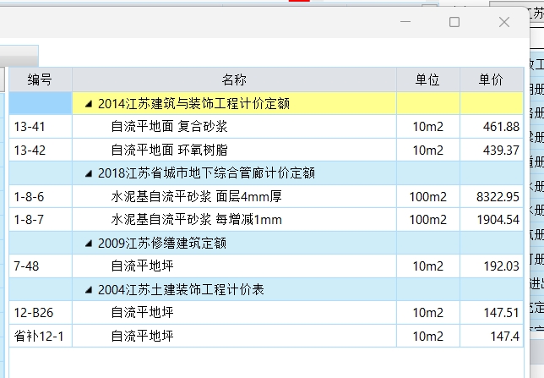Click unit 10m2 in the 13-41 row

pos(428,127)
